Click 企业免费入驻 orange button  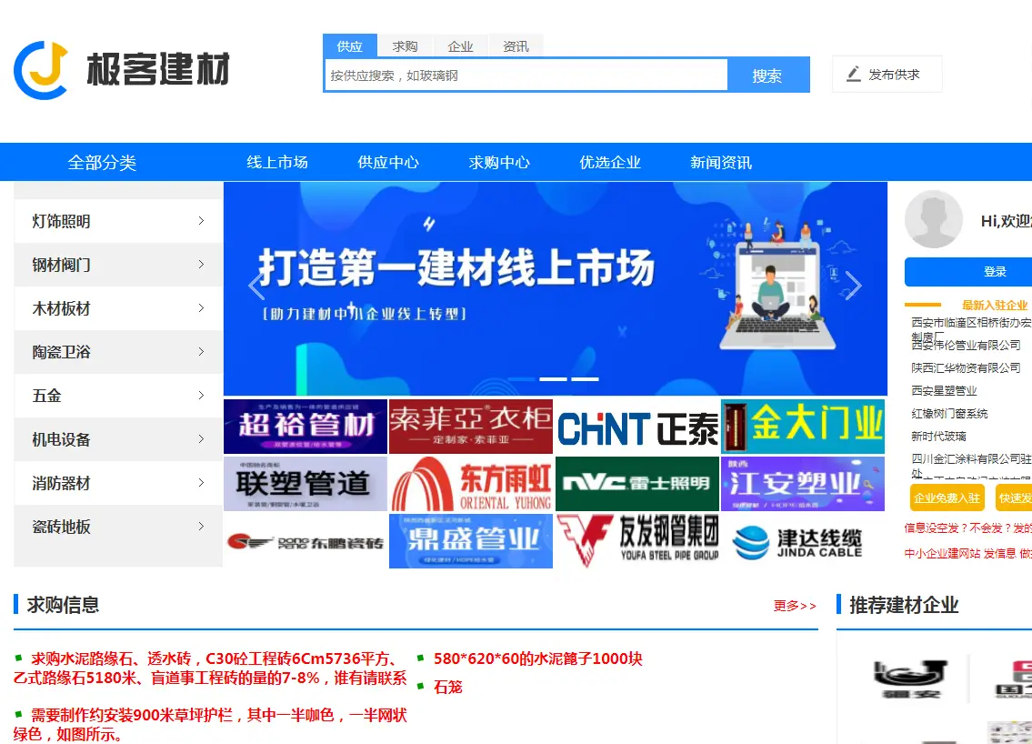click(947, 498)
